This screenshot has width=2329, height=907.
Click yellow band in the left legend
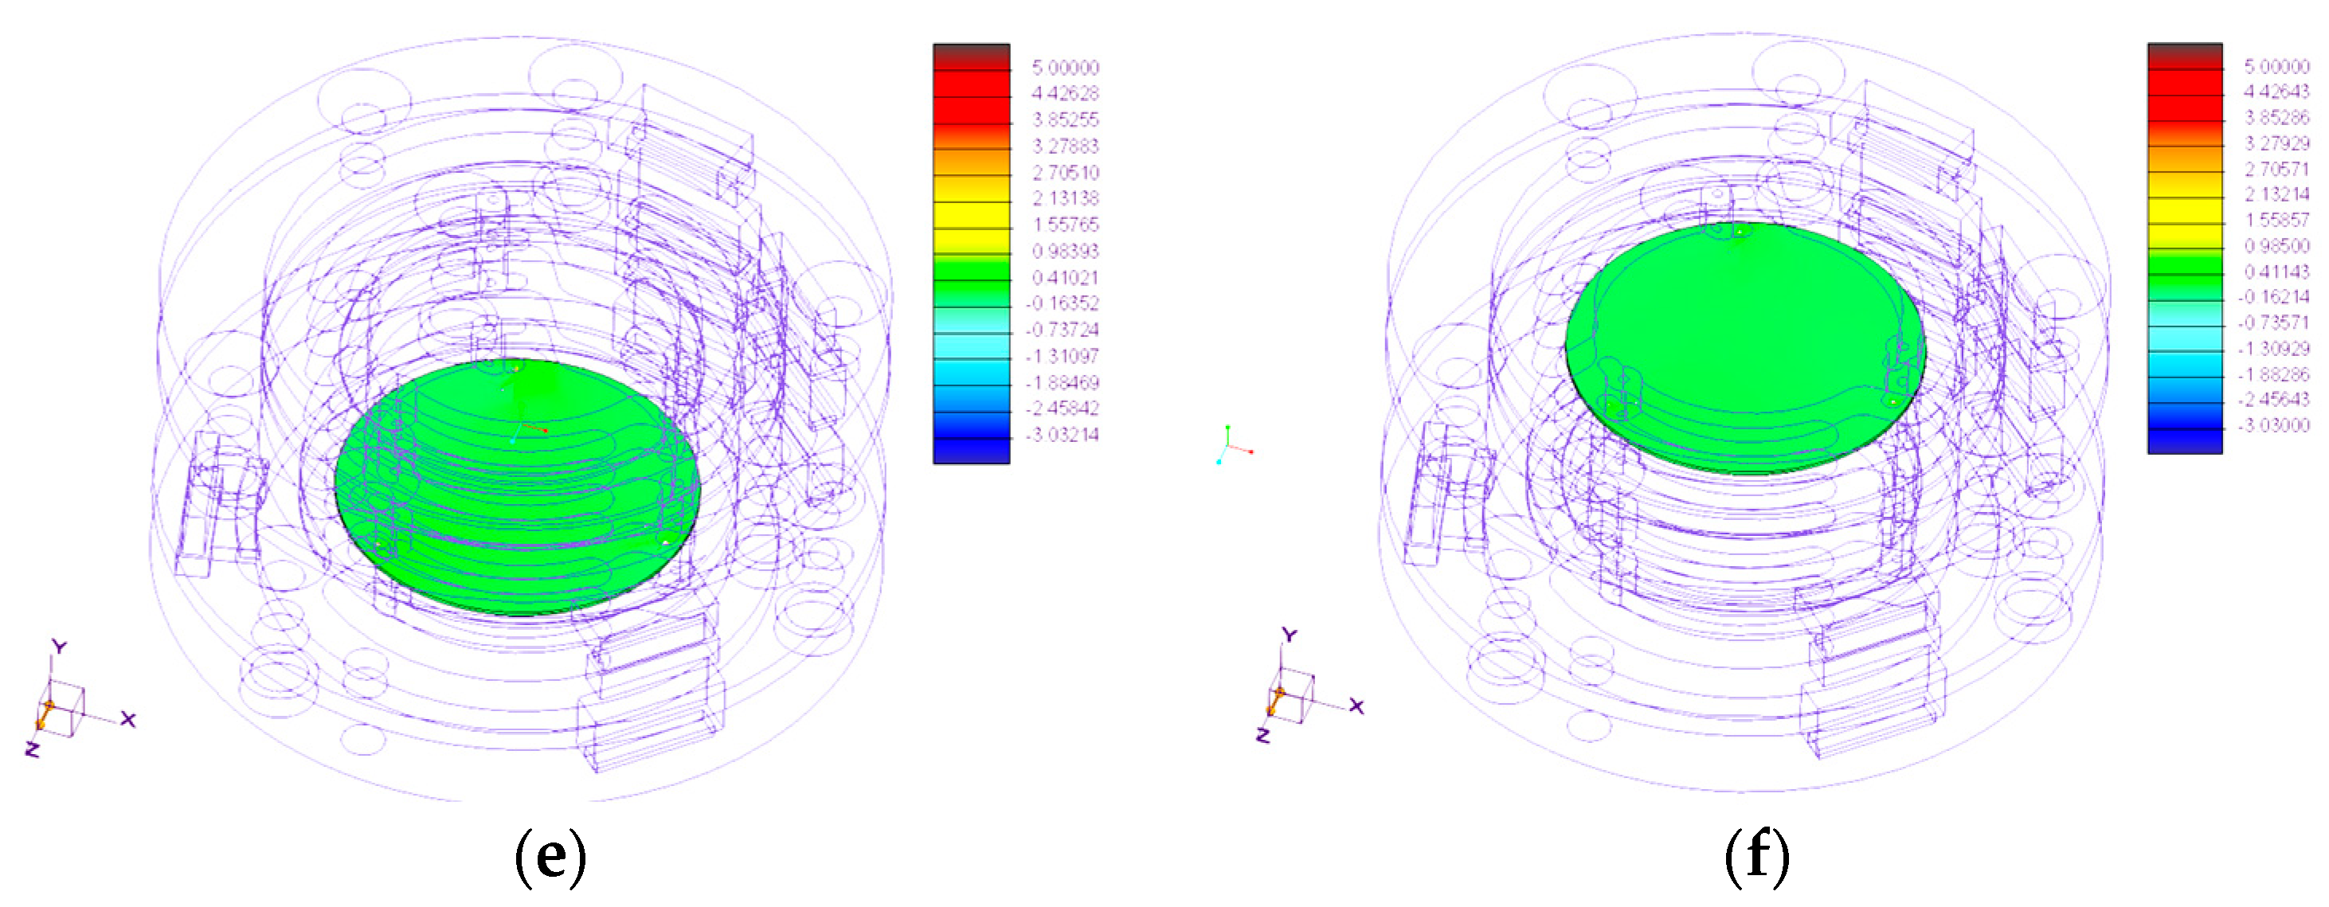pos(971,217)
